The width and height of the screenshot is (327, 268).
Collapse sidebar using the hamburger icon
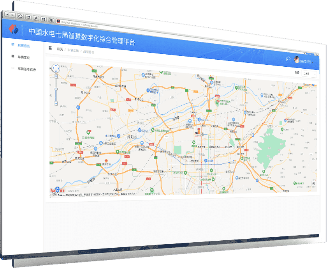pyautogui.click(x=50, y=48)
